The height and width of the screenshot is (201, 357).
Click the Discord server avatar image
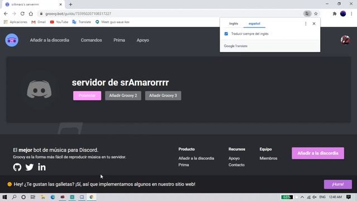coord(39,89)
